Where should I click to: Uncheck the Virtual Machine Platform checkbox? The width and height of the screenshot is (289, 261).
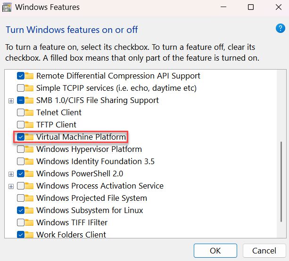click(21, 137)
